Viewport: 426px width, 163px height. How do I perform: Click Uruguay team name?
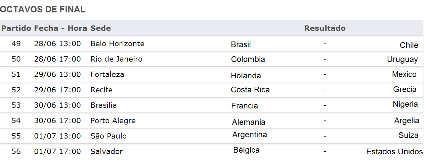pos(402,60)
